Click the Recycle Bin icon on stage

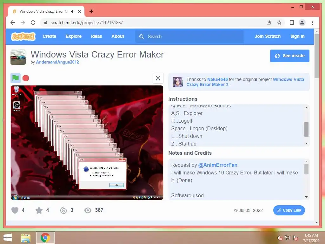click(17, 91)
